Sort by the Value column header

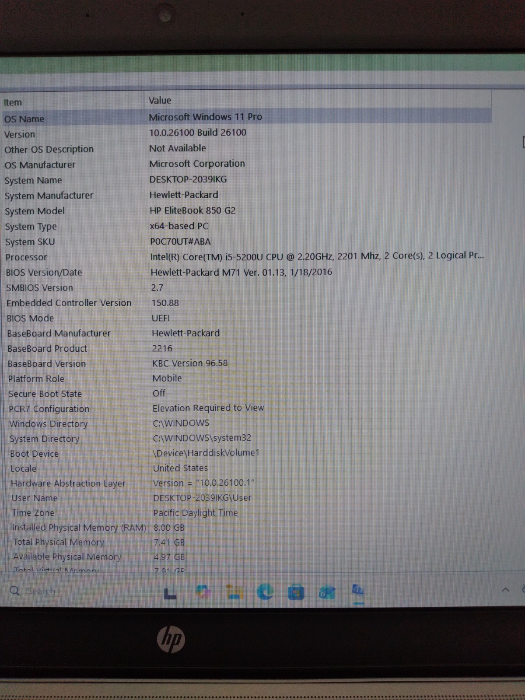[x=318, y=100]
